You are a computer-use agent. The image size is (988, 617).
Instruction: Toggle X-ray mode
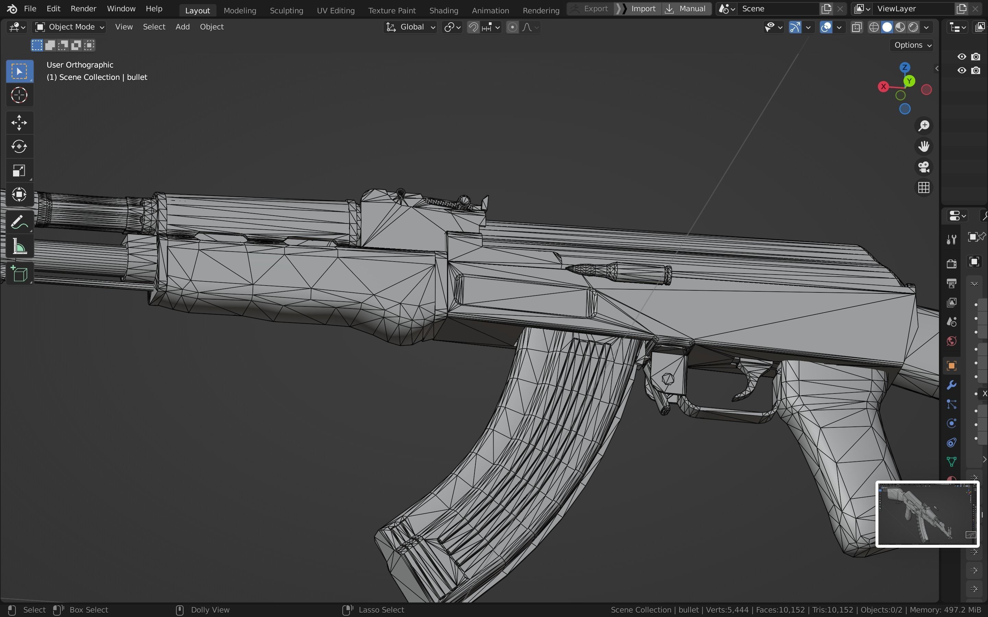pos(857,27)
